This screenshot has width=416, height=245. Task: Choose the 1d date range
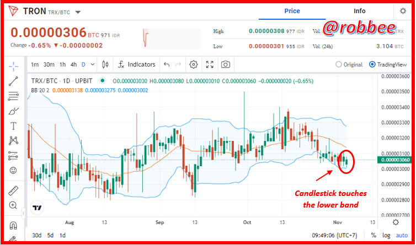coord(62,235)
